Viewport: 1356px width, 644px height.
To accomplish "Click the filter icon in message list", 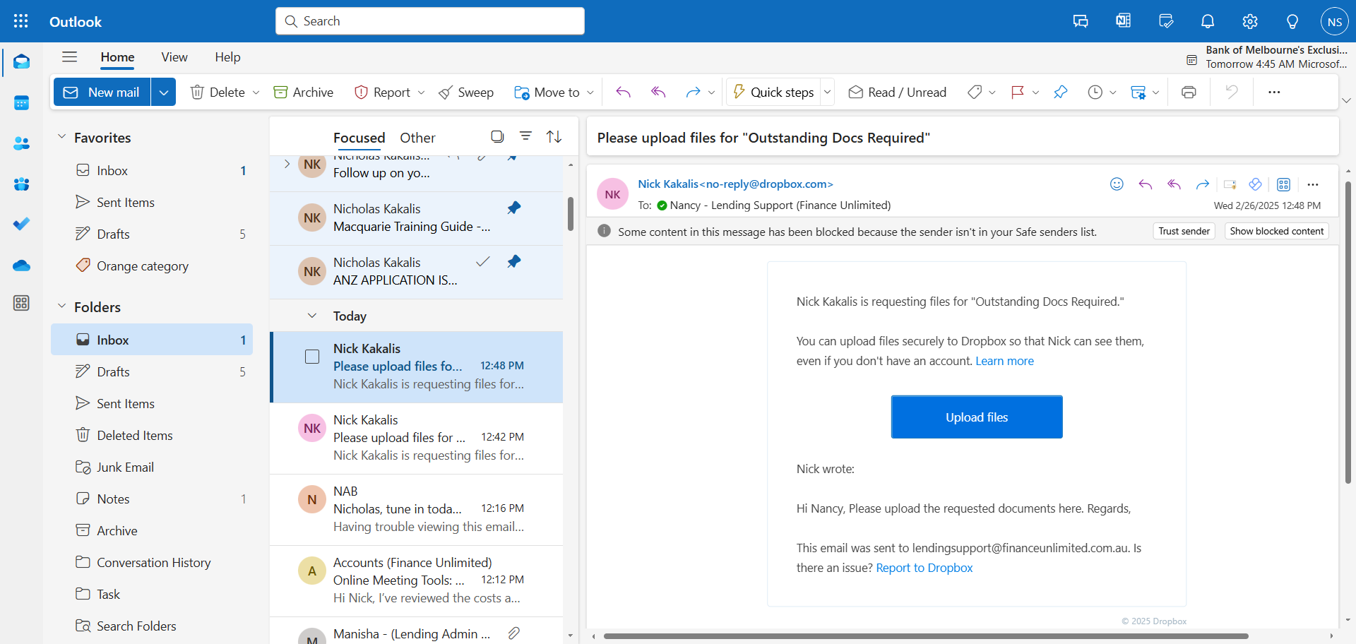I will point(525,136).
